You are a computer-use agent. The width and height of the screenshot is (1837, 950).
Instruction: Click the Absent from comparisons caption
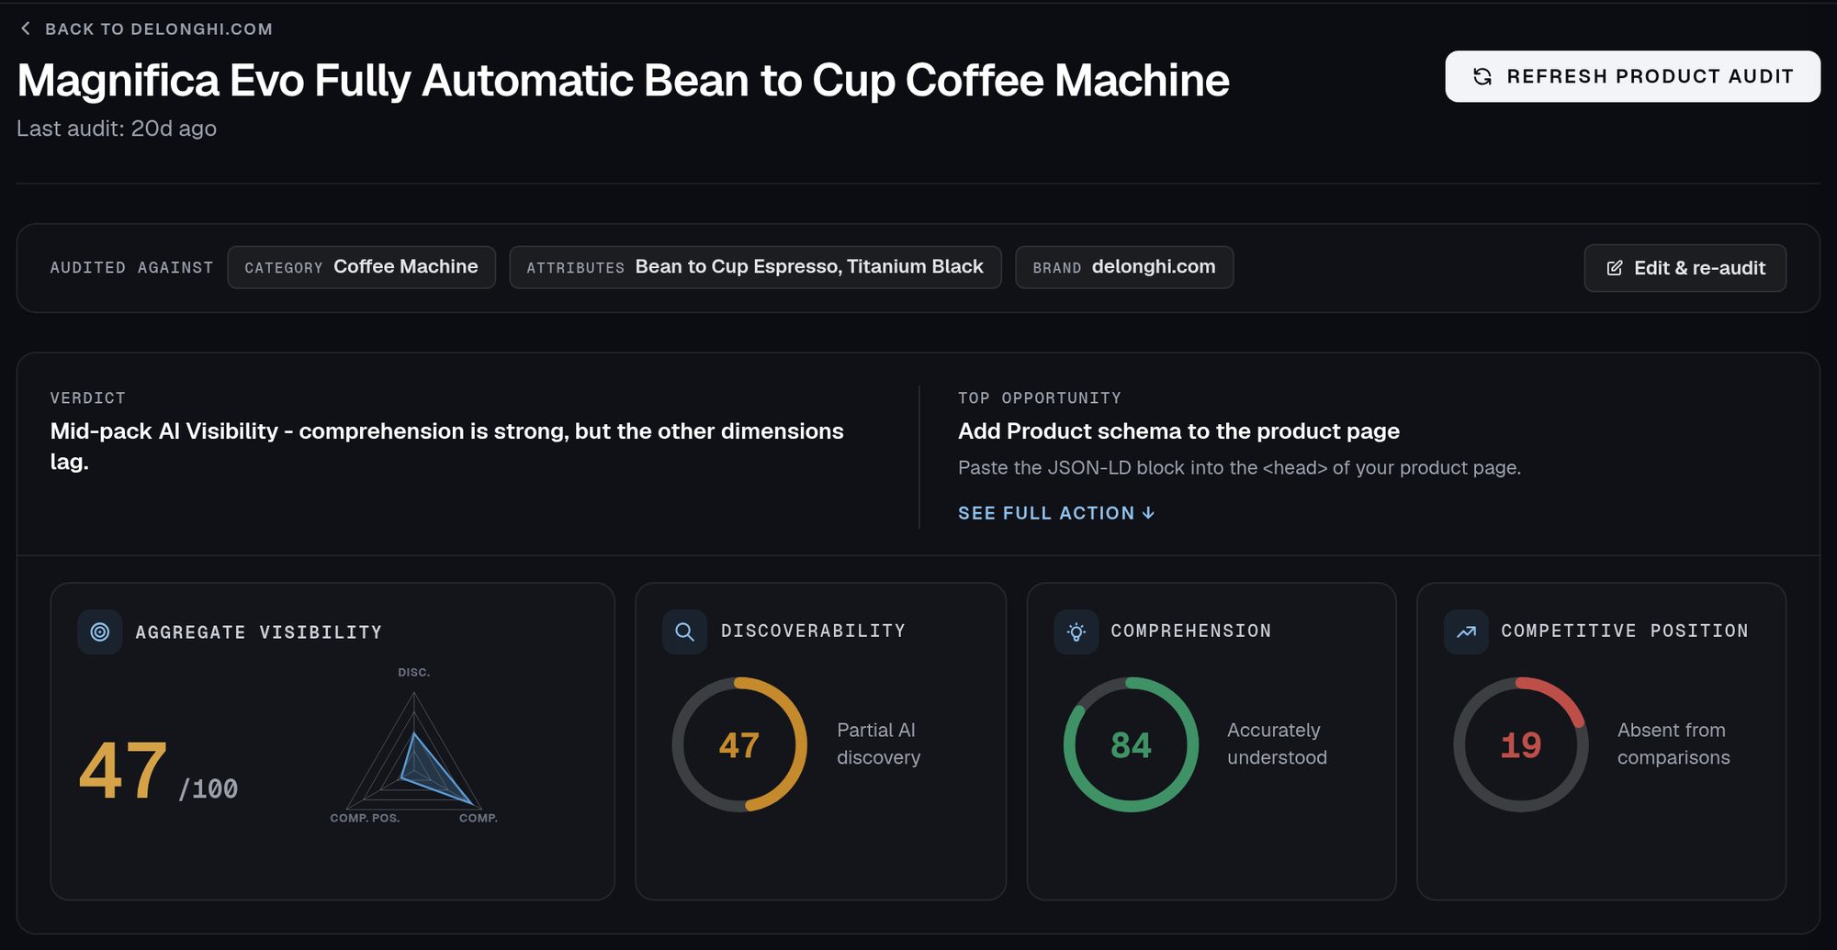1674,743
